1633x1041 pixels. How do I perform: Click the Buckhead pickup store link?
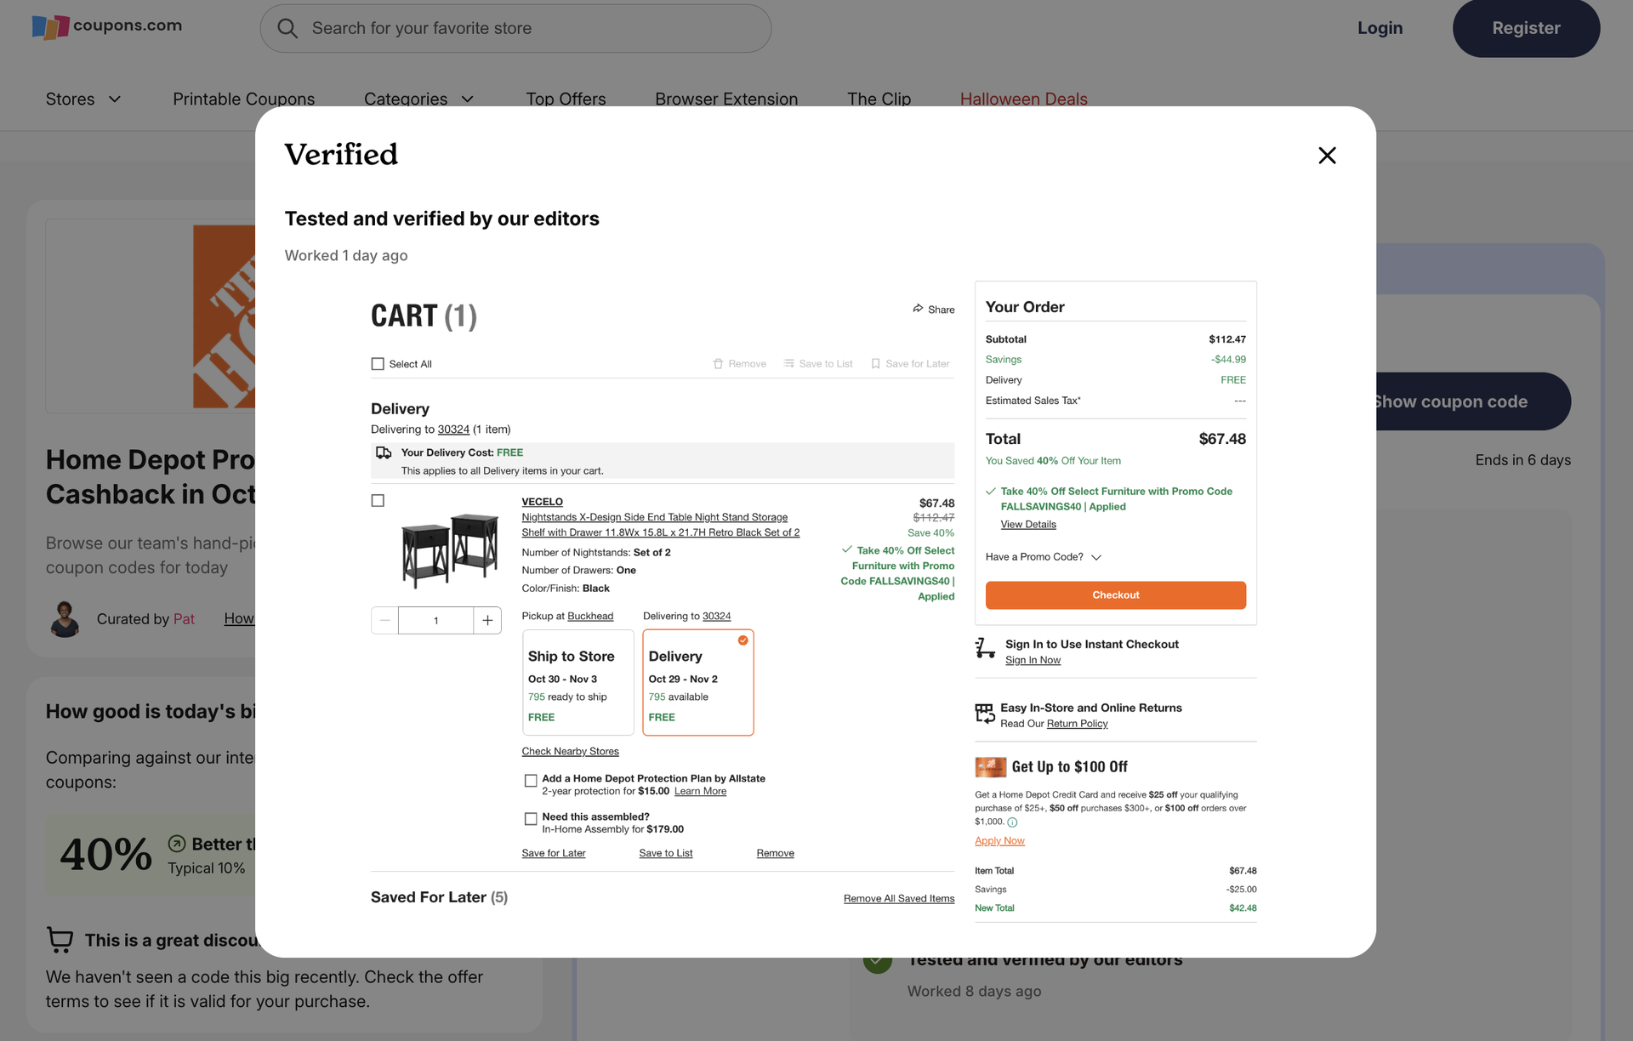click(590, 617)
